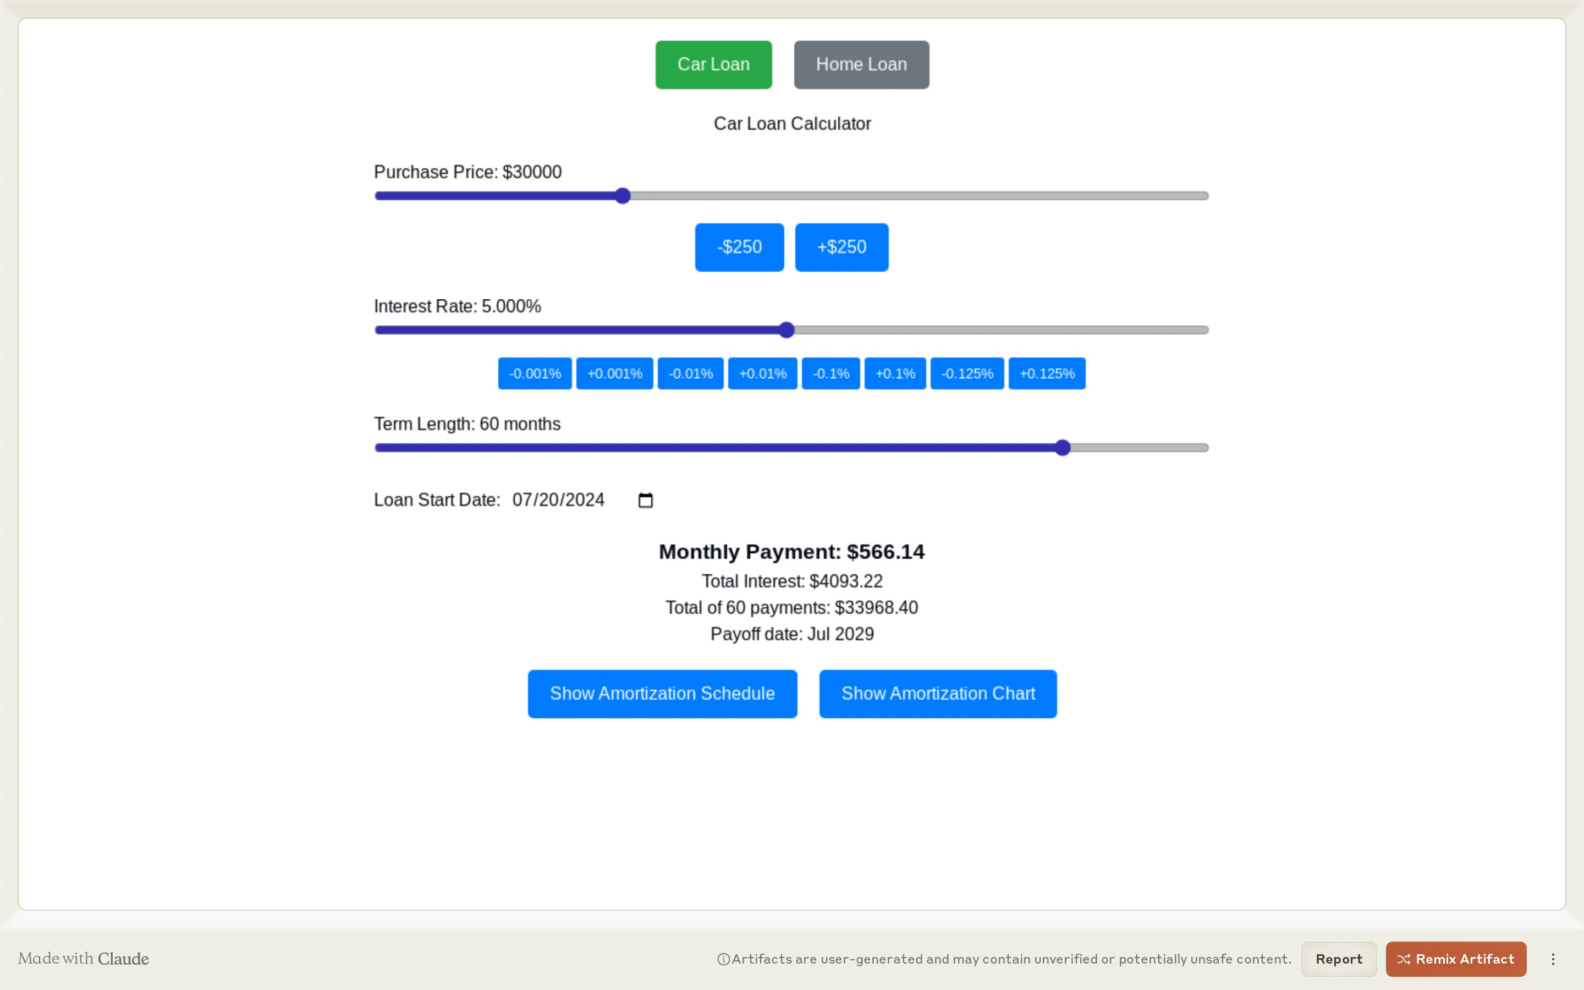Image resolution: width=1584 pixels, height=990 pixels.
Task: Click the Interest Rate slider handle
Action: 786,330
